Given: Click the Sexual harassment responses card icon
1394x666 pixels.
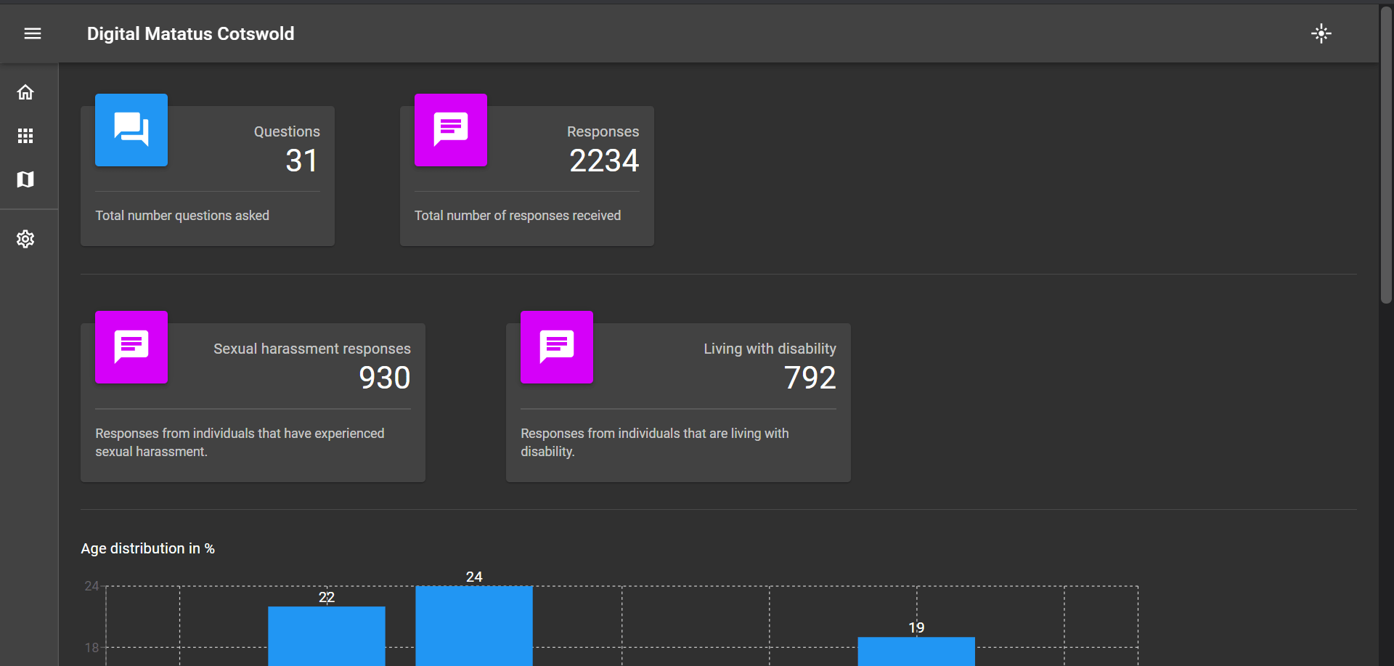Looking at the screenshot, I should tap(131, 346).
